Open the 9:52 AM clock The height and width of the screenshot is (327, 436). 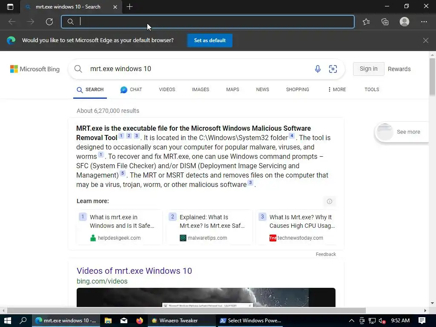[400, 321]
